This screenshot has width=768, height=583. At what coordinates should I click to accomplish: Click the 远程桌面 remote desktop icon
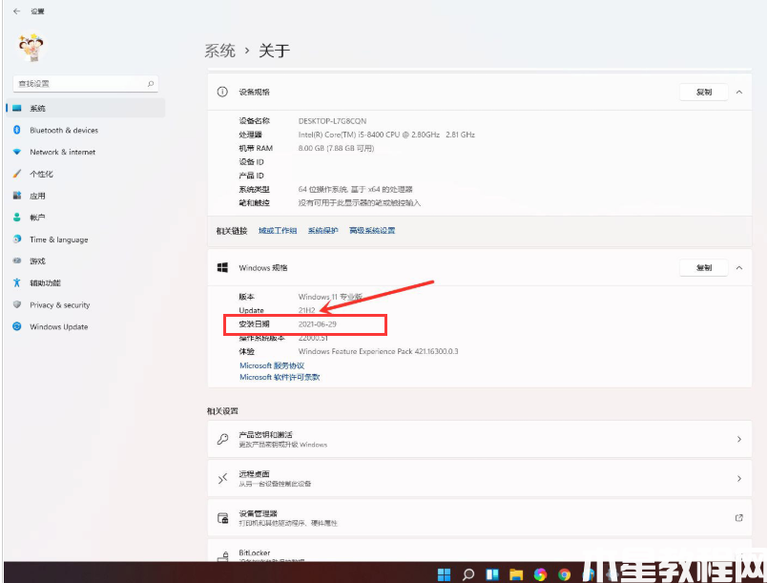coord(223,478)
